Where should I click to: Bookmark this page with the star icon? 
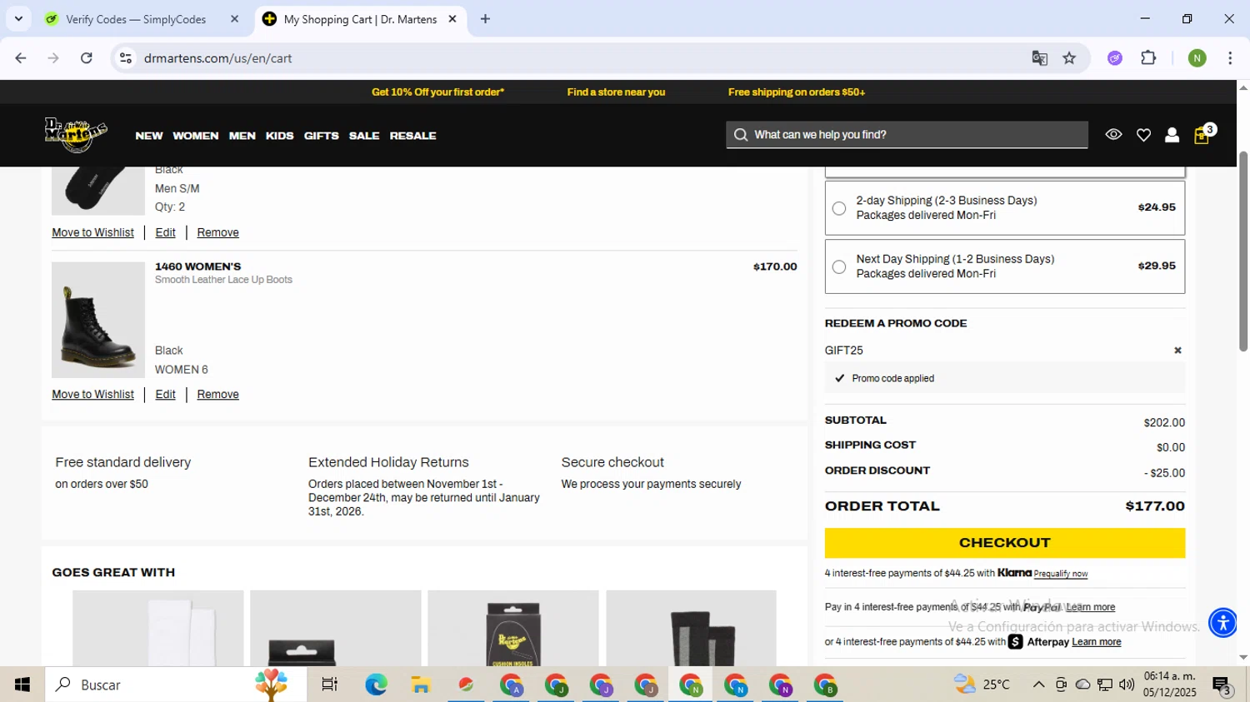pyautogui.click(x=1069, y=58)
